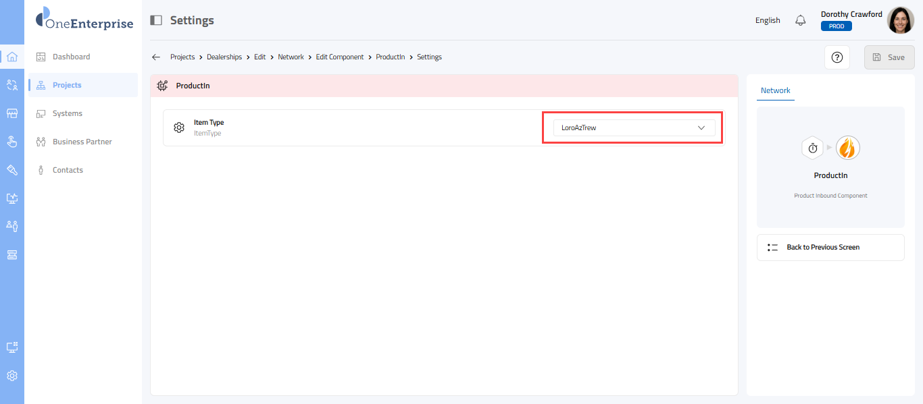Image resolution: width=923 pixels, height=404 pixels.
Task: Open the Item Type dropdown
Action: 633,127
